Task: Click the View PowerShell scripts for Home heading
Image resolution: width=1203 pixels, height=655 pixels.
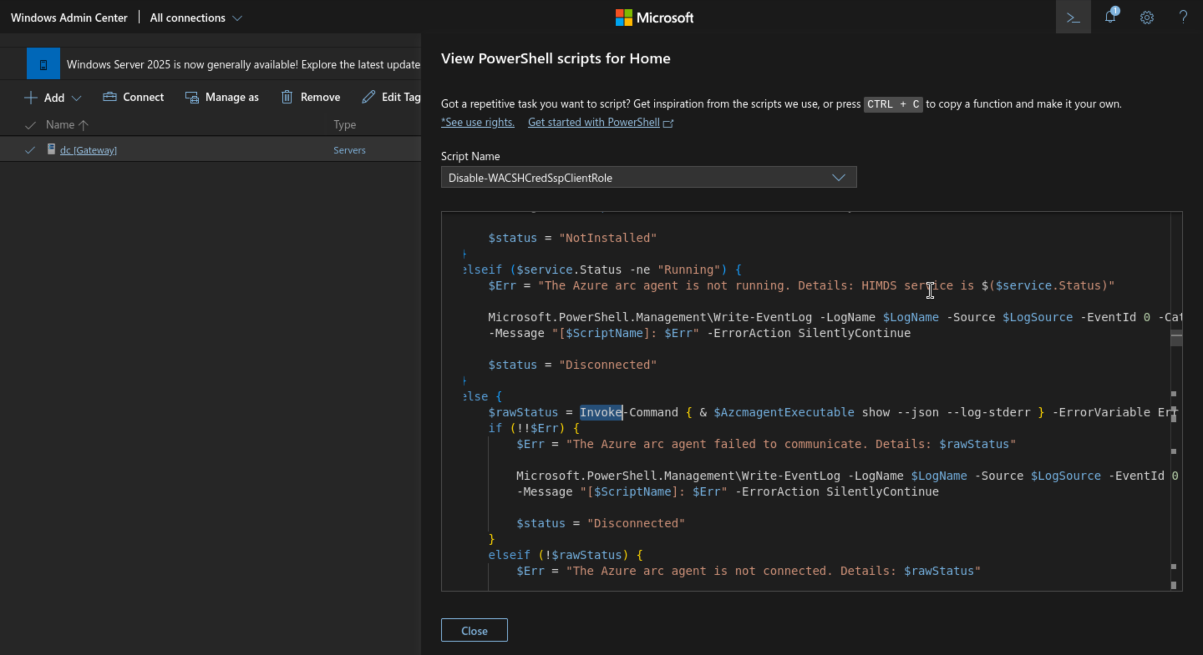Action: [555, 58]
